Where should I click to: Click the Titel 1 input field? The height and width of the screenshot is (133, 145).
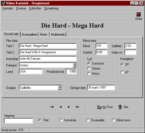pyautogui.click(x=48, y=46)
